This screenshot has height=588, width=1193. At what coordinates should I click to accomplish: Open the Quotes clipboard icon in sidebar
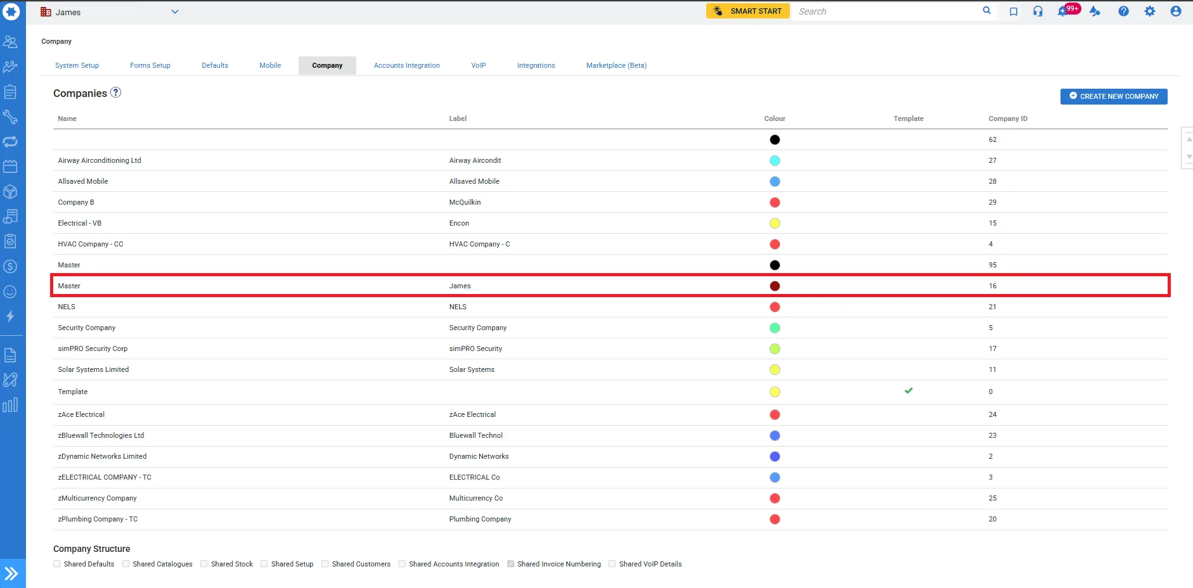(10, 92)
